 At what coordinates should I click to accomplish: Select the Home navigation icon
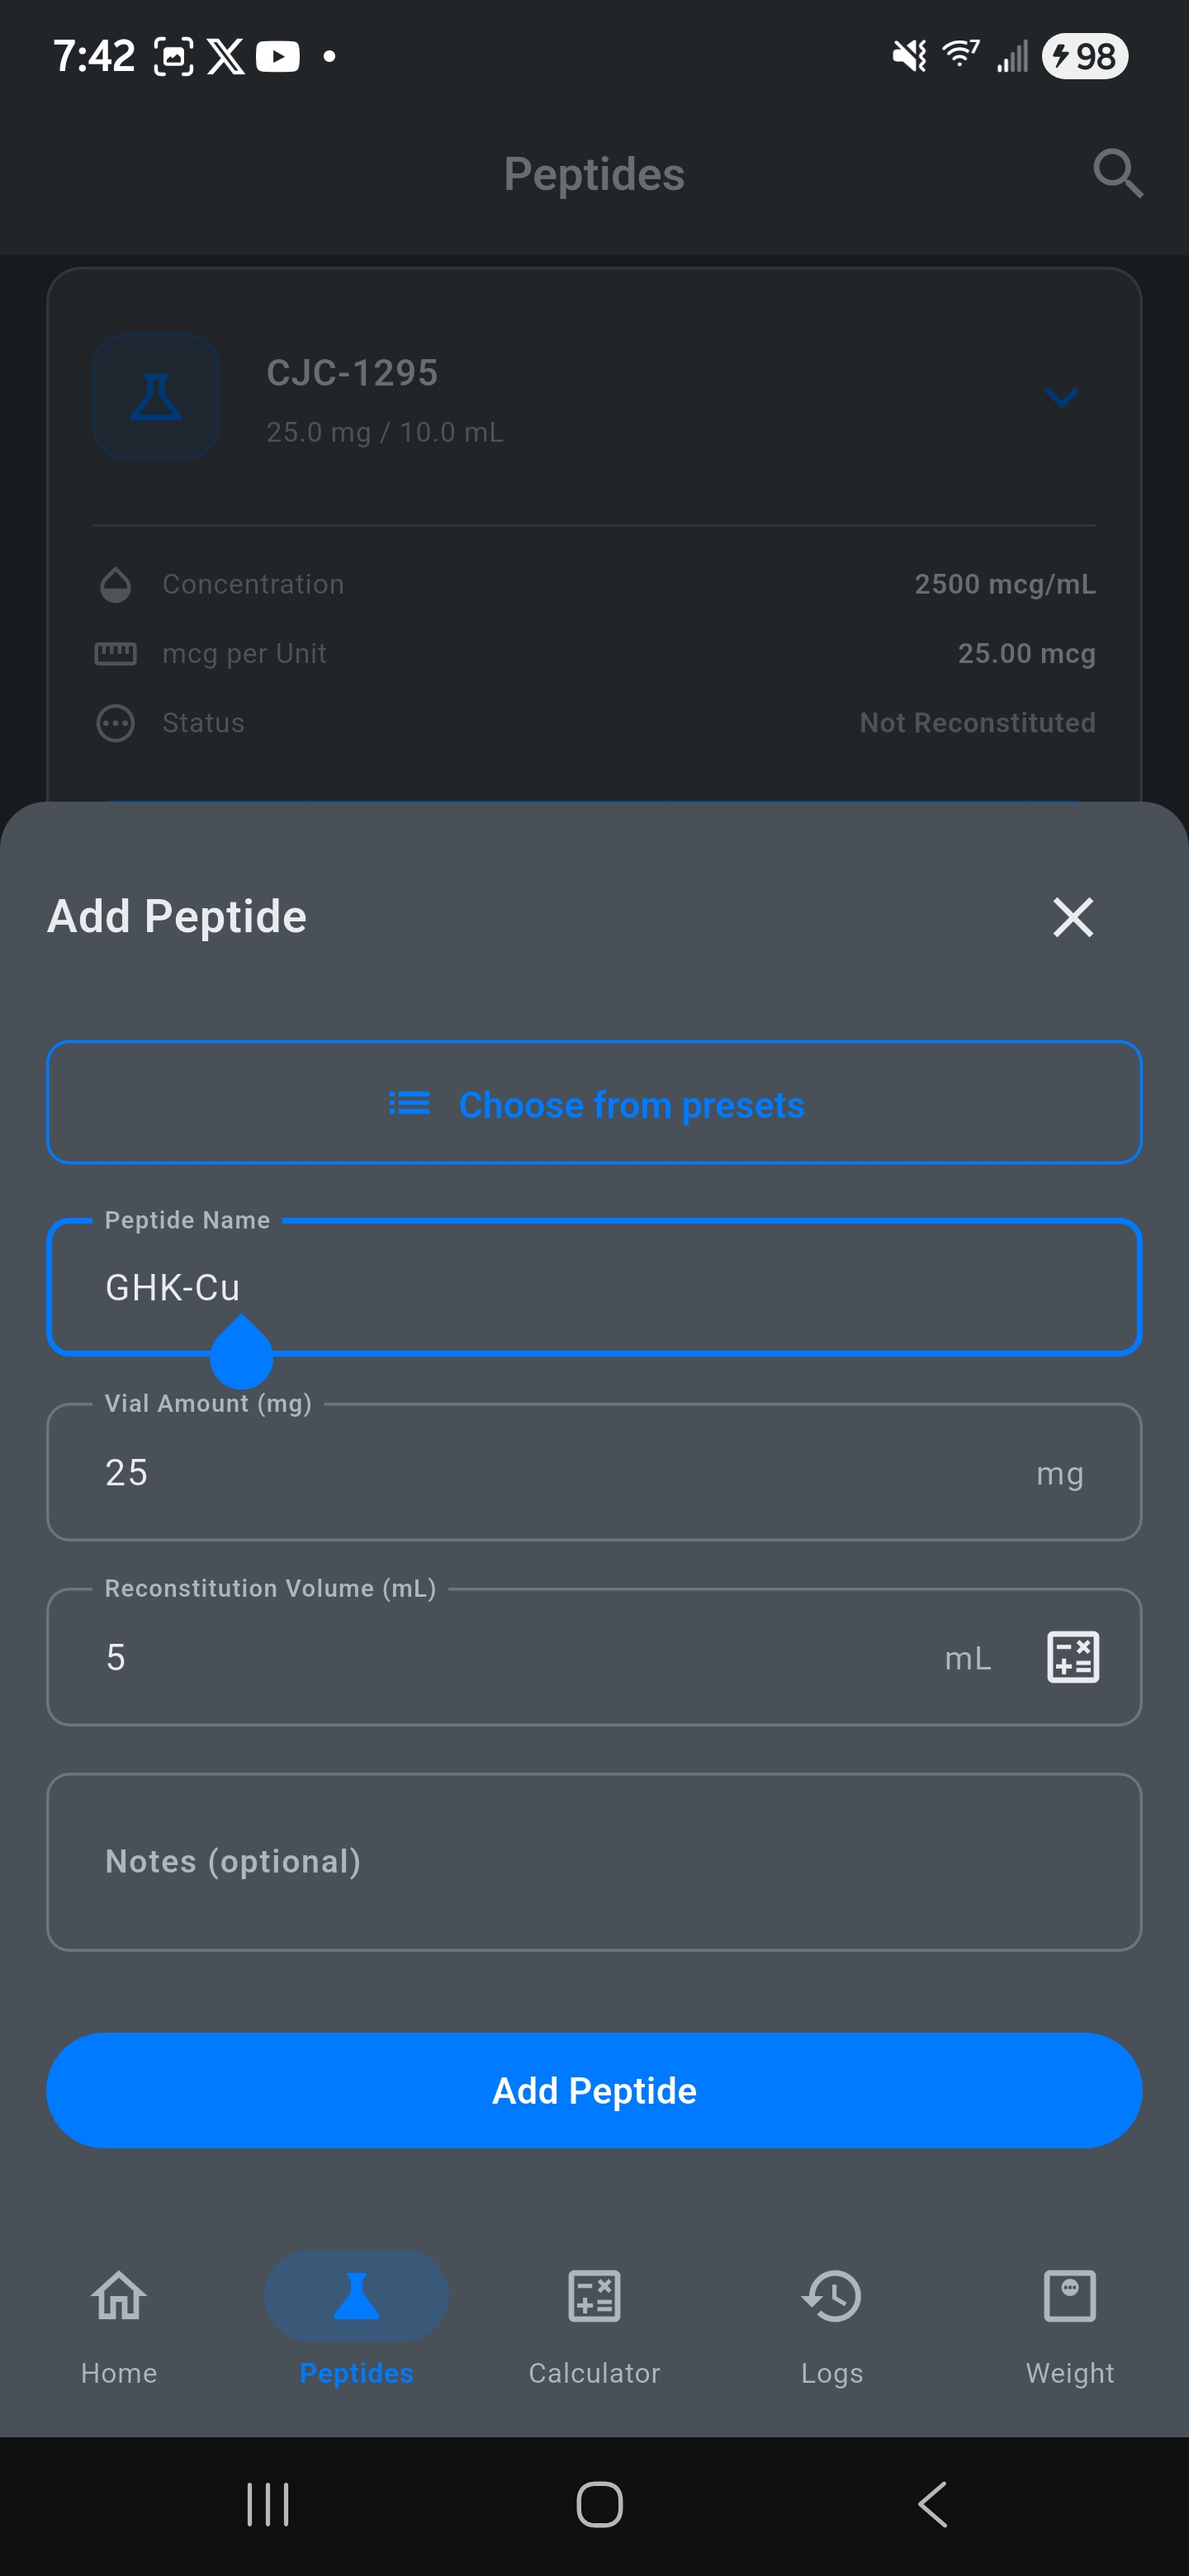point(119,2296)
